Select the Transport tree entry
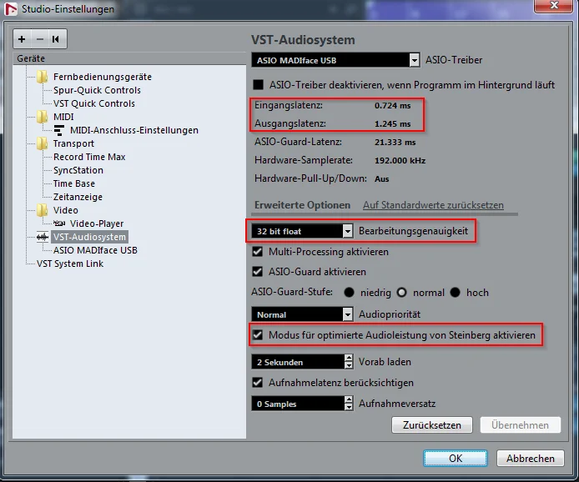This screenshot has width=579, height=482. coord(73,143)
